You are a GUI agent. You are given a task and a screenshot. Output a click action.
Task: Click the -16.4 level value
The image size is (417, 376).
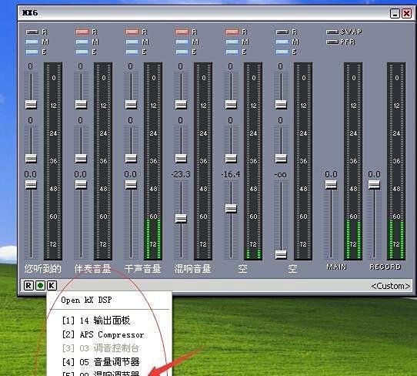[x=231, y=174]
